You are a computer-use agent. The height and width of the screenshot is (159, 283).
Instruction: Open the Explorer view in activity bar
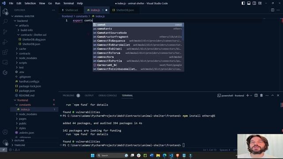(x=5, y=11)
